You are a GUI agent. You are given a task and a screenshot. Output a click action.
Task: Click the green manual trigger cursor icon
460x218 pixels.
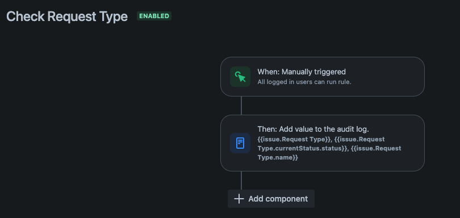coord(240,77)
